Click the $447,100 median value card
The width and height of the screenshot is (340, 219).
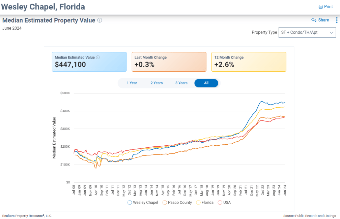coord(89,62)
